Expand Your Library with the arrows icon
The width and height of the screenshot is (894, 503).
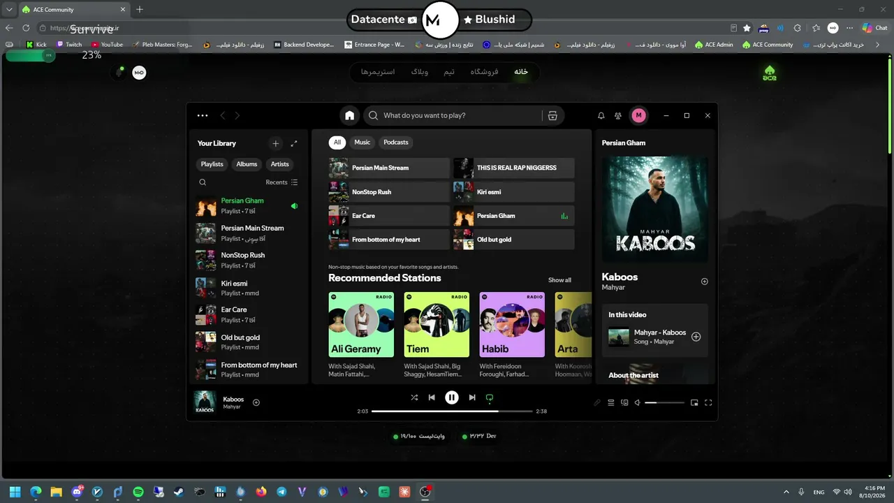pos(294,143)
